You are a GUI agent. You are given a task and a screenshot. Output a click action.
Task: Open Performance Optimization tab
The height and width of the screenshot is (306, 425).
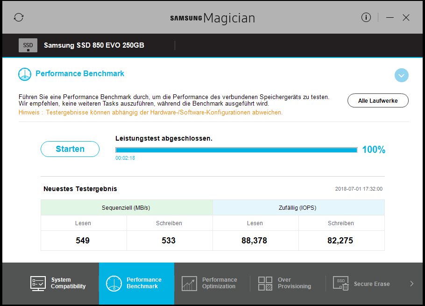[x=212, y=283]
